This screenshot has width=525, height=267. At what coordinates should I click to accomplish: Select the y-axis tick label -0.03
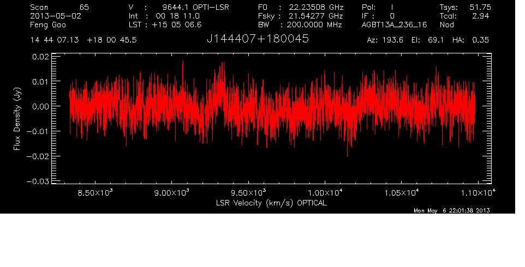pos(38,181)
